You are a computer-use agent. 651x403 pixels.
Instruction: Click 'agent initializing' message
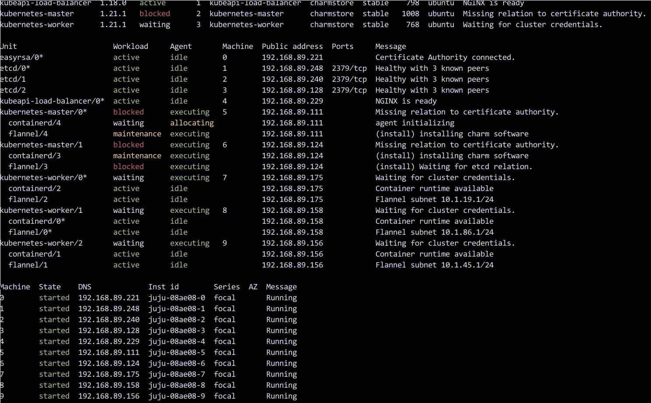click(x=415, y=123)
